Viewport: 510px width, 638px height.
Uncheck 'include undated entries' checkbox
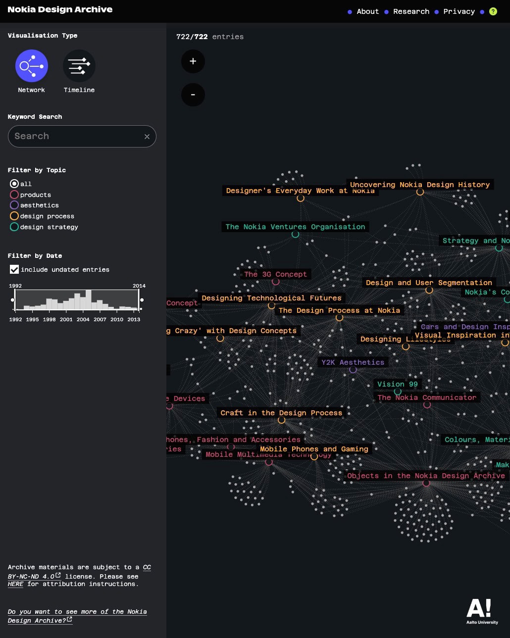point(14,269)
